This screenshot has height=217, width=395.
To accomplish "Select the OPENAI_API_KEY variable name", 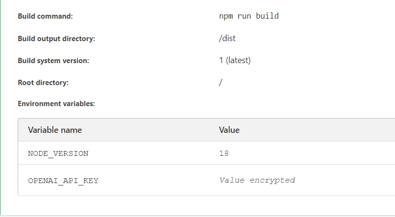I will 63,181.
